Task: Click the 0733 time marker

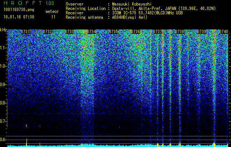Action: pos(69,32)
